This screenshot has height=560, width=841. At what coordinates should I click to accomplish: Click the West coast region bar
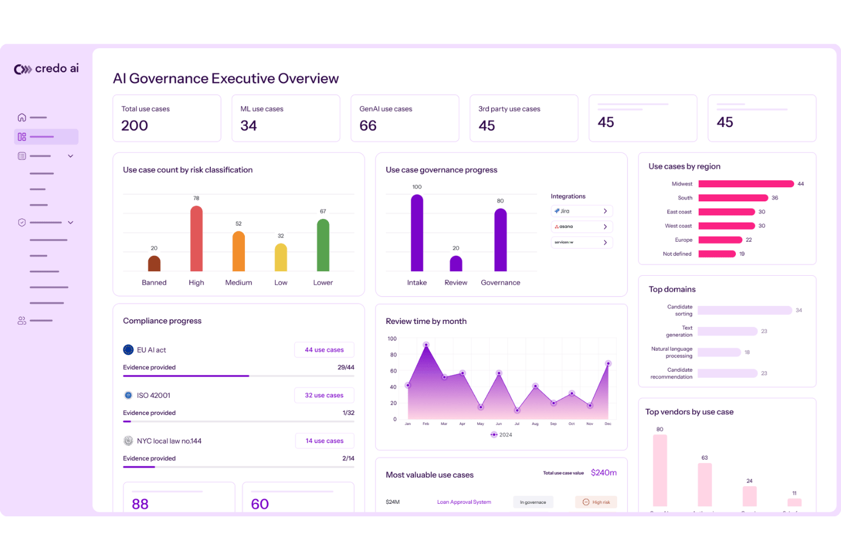pos(727,226)
